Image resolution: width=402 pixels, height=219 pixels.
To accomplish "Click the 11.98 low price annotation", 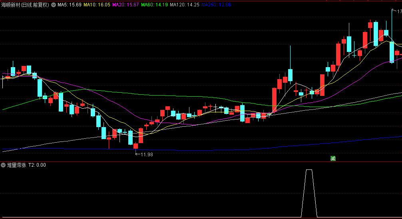I will [x=144, y=155].
